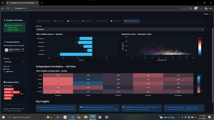Remove the Lahore city tag
Screen dimensions: 214x120
(x=19, y=92)
